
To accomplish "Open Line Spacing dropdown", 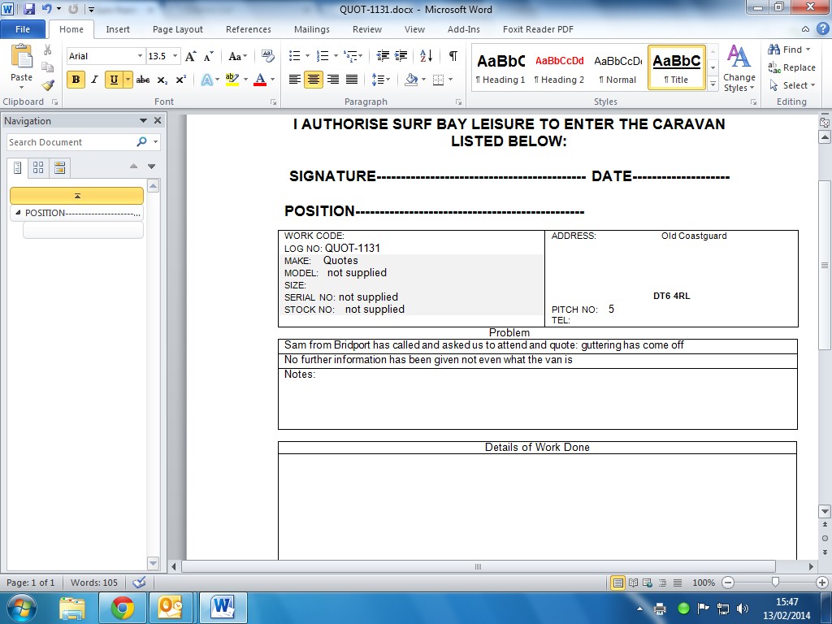I will pyautogui.click(x=381, y=80).
